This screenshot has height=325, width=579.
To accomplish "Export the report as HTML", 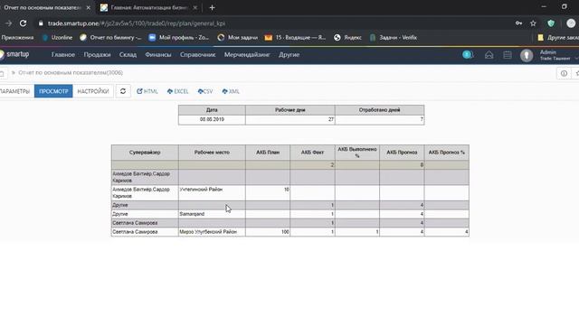I will 147,91.
